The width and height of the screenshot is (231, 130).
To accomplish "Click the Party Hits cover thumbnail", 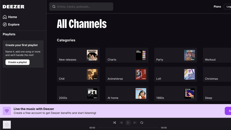I will [190, 55].
